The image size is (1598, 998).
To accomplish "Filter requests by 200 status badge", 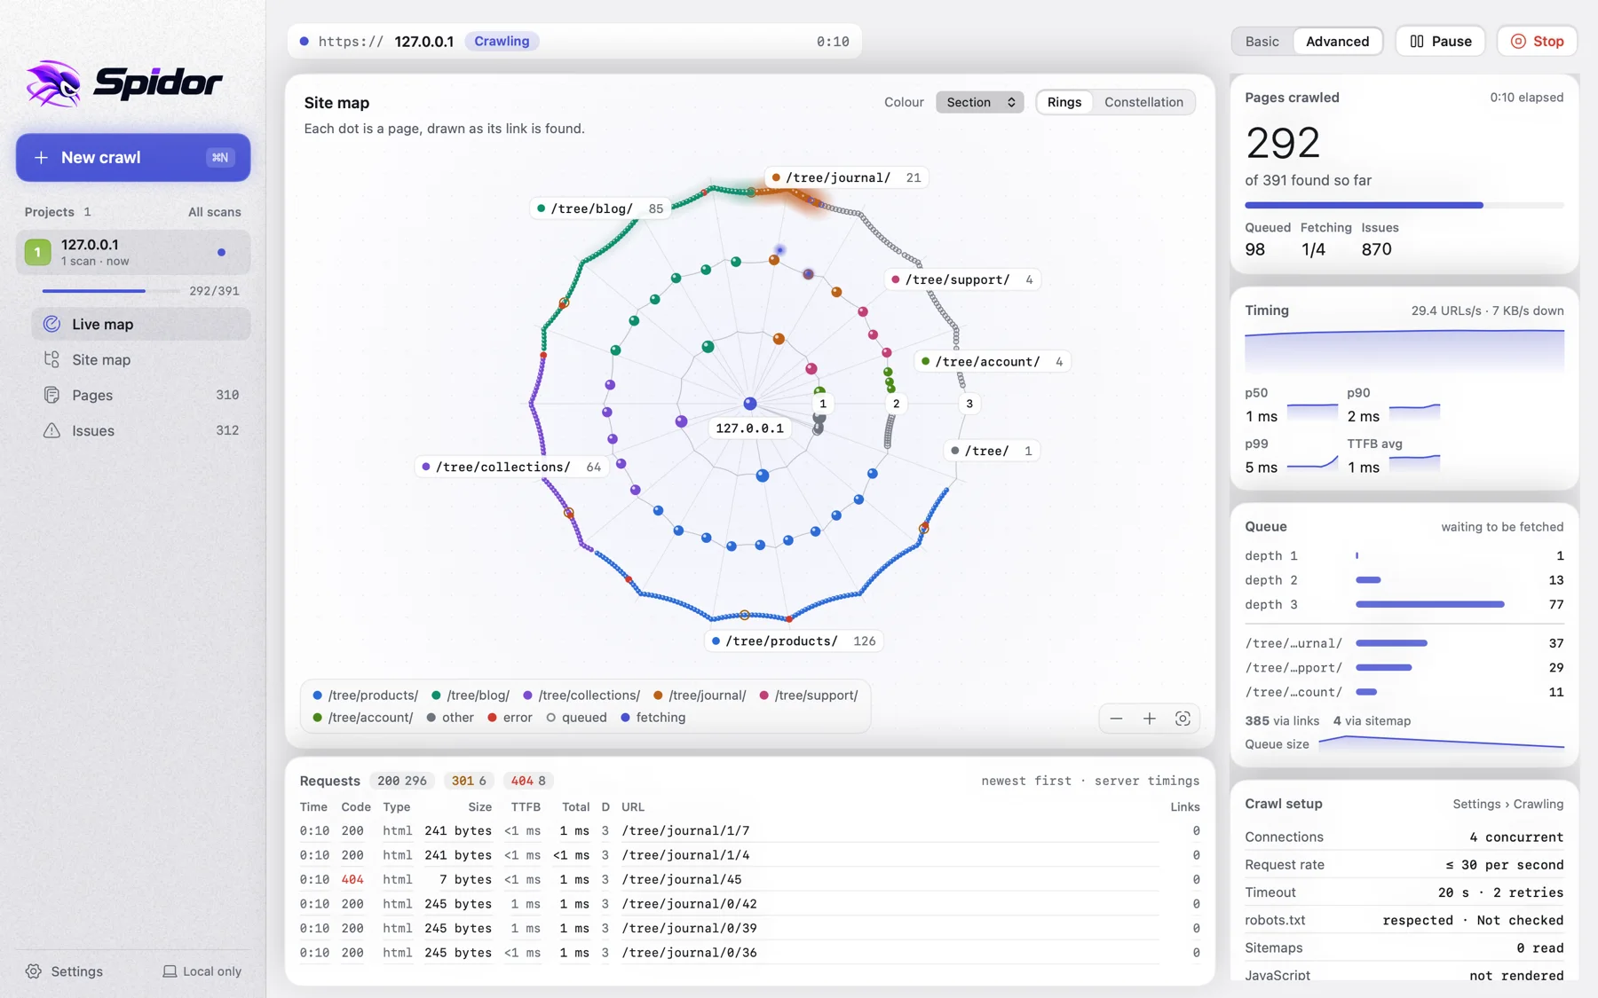I will click(401, 781).
